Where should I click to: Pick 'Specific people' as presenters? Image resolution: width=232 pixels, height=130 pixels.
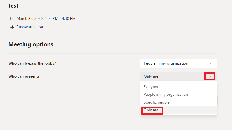point(156,102)
